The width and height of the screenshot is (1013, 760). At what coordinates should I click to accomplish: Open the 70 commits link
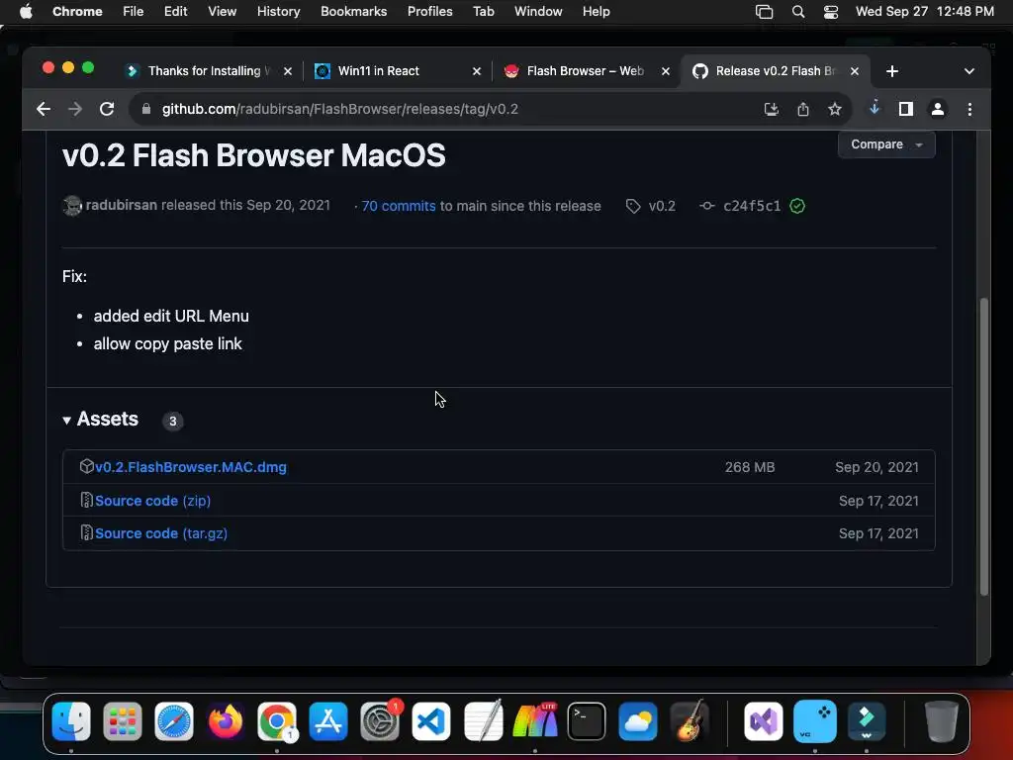pyautogui.click(x=399, y=206)
